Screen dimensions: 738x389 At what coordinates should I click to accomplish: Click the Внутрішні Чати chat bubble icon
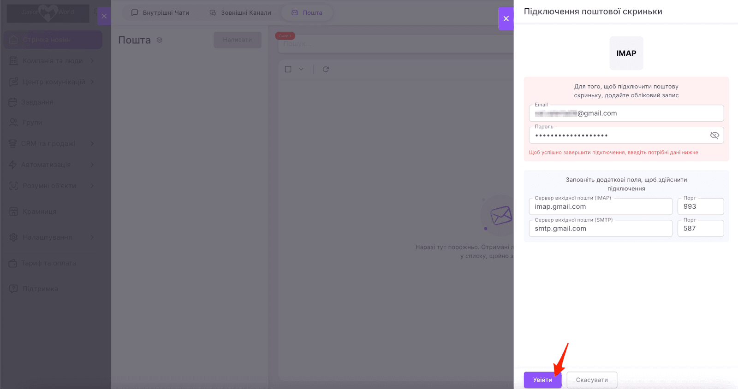point(135,13)
